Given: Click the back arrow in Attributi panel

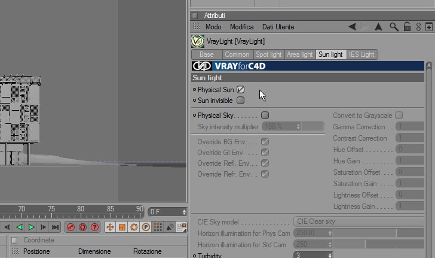Looking at the screenshot, I should pyautogui.click(x=352, y=27).
